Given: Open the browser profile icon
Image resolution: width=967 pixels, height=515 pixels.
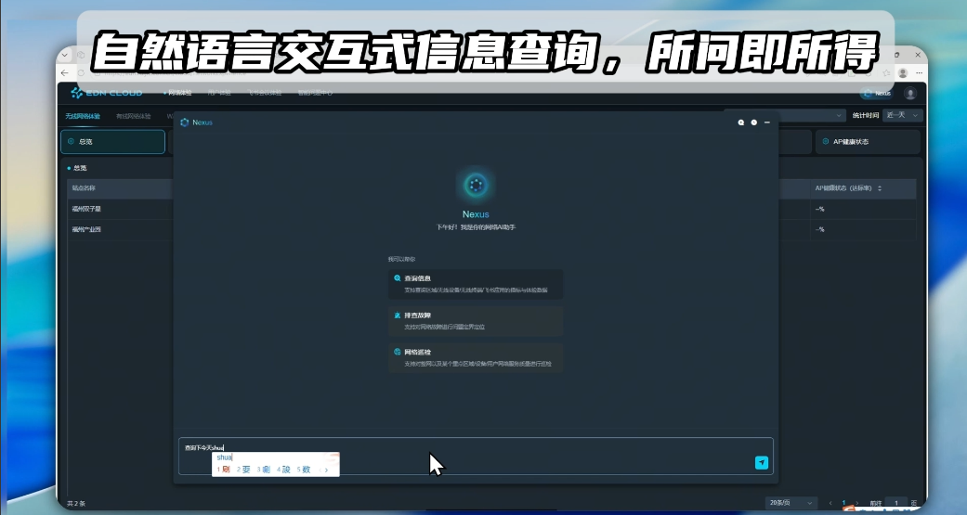Looking at the screenshot, I should (903, 72).
